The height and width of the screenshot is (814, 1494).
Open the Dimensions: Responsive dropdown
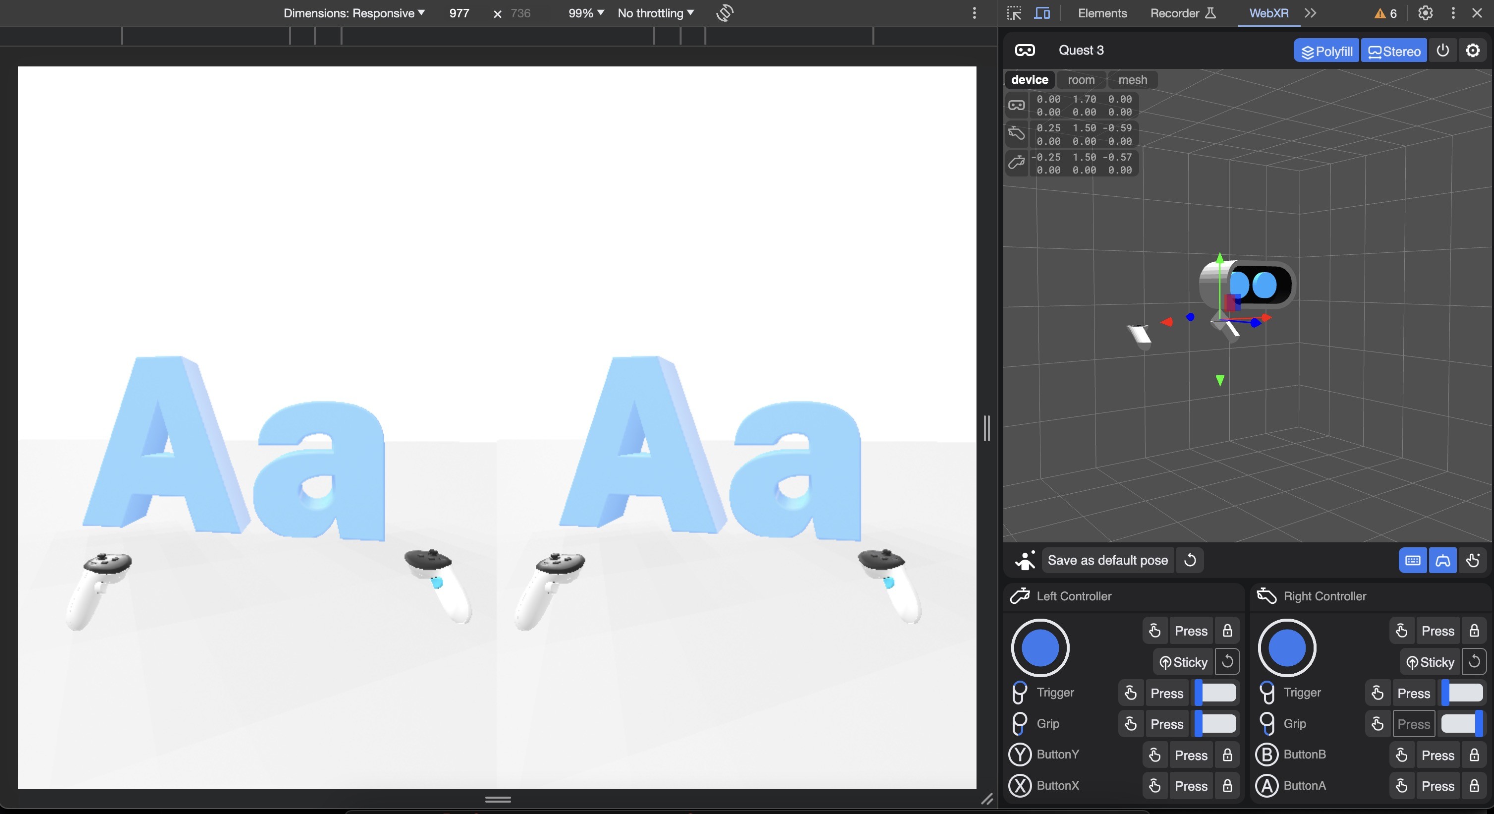pos(354,13)
